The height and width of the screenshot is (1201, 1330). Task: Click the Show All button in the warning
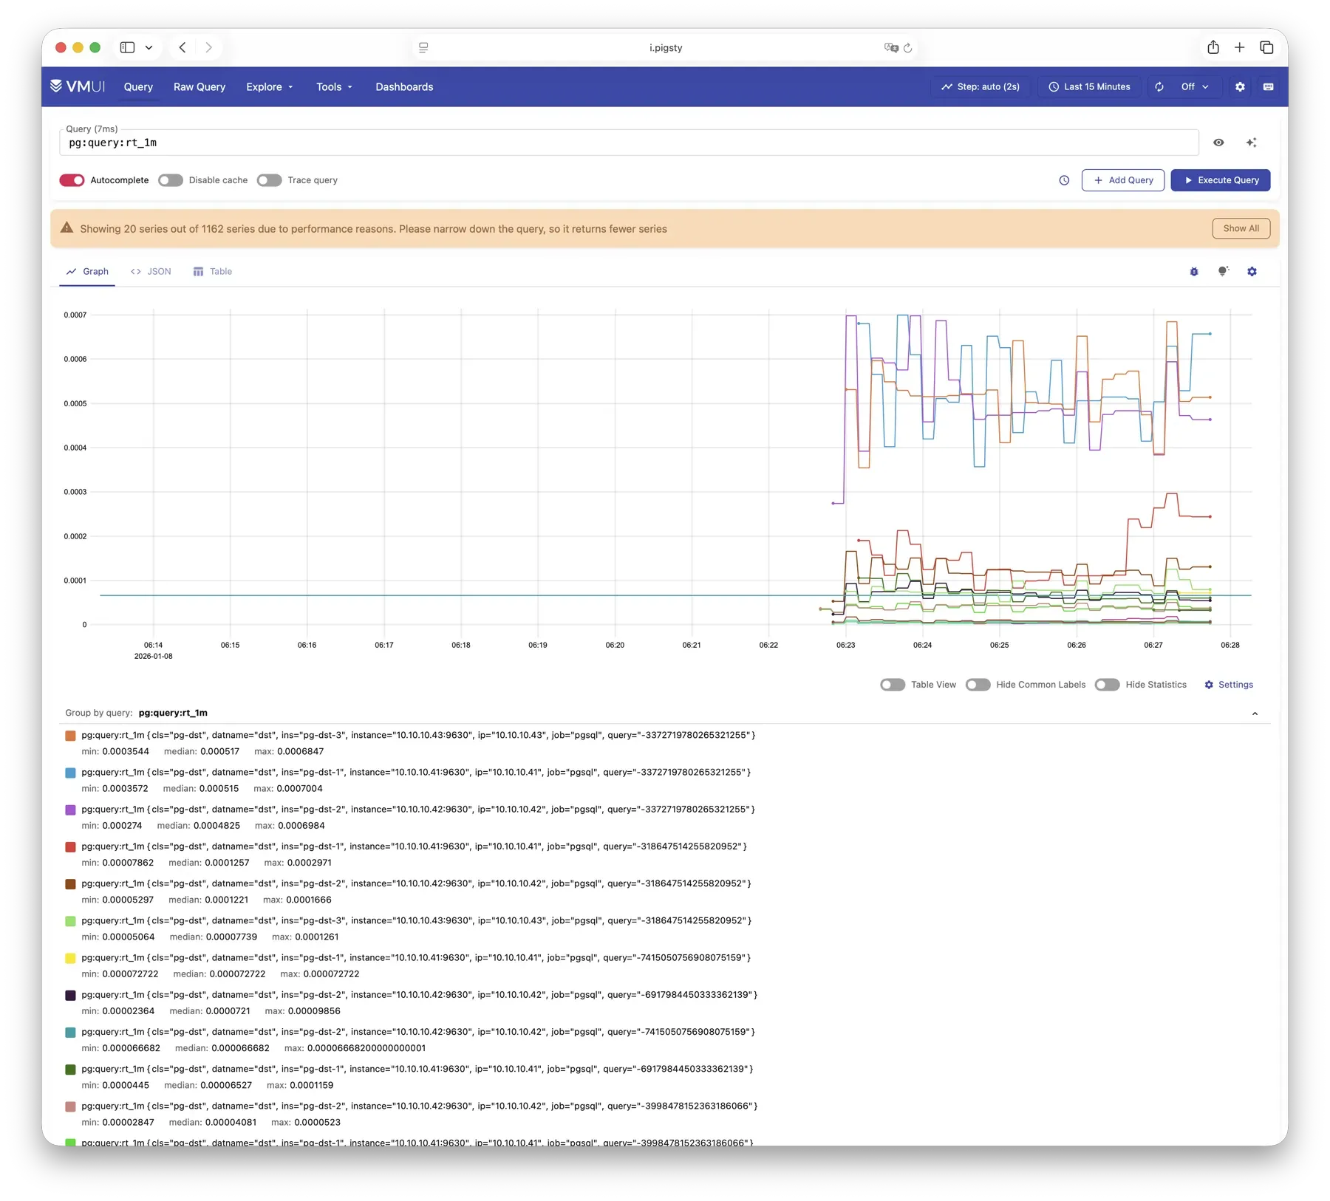[x=1241, y=228]
